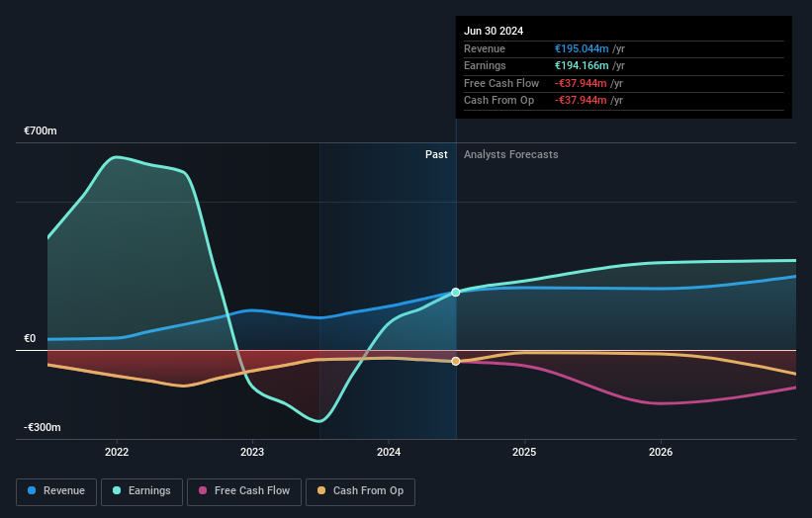
Task: Click the Jun 30 2024 tooltip date
Action: pos(494,31)
